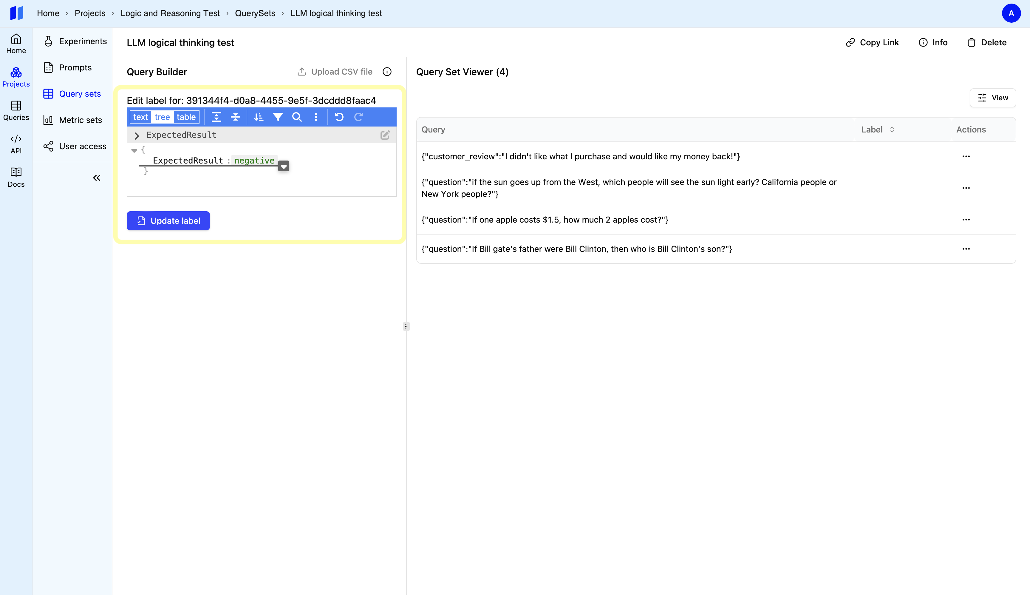Click Copy Link in header
Image resolution: width=1030 pixels, height=595 pixels.
(872, 42)
